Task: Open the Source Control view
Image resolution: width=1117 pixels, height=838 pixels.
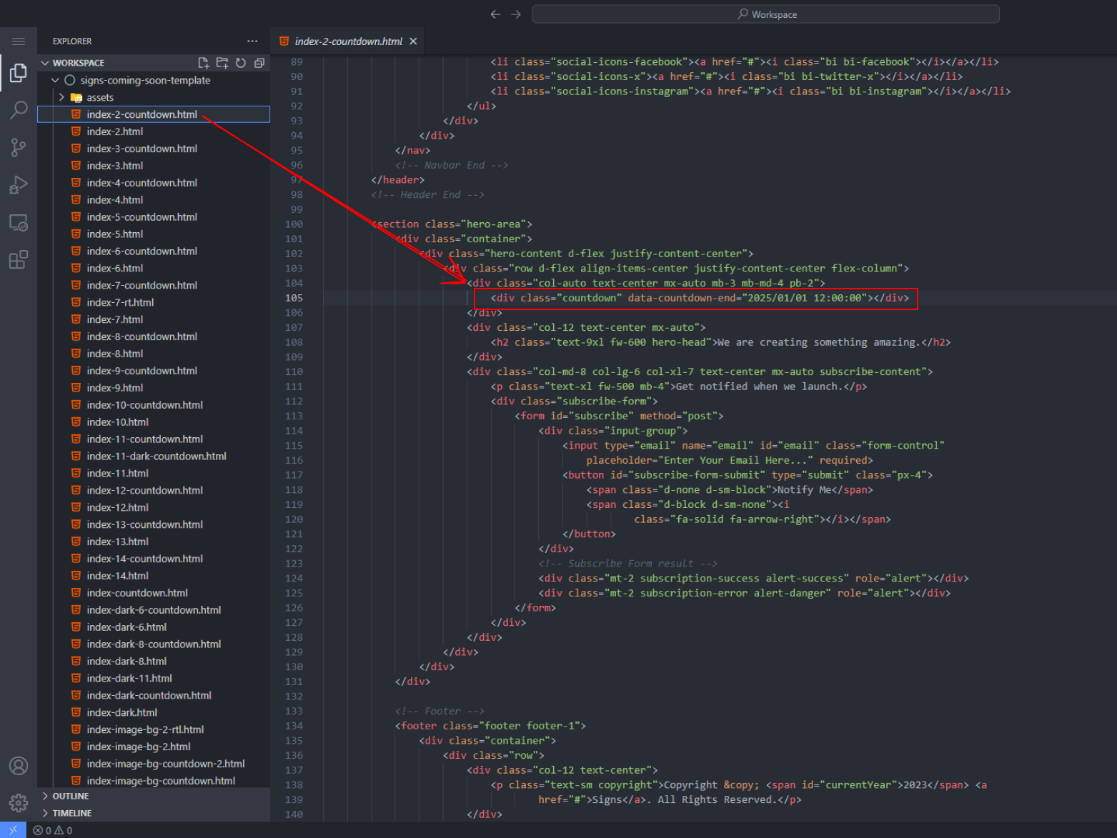Action: [19, 148]
